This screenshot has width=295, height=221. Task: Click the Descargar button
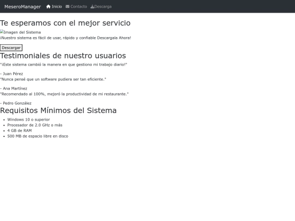tap(11, 47)
